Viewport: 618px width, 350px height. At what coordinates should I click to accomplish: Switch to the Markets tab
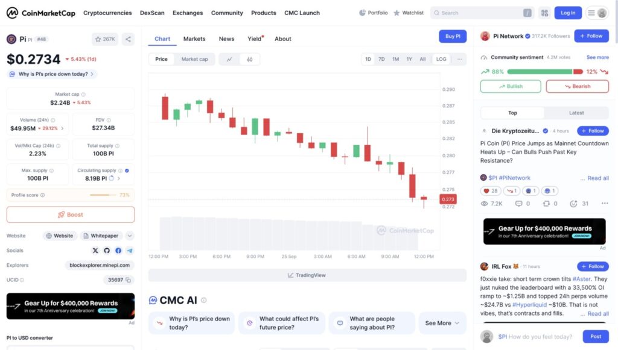pos(194,39)
